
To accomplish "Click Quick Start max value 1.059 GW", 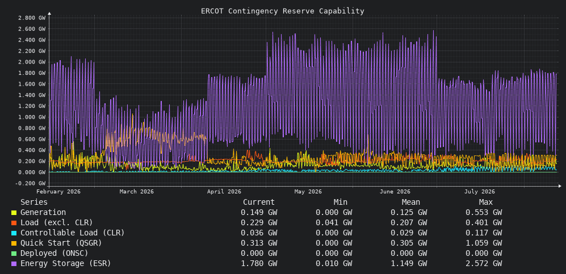I will 484,243.
